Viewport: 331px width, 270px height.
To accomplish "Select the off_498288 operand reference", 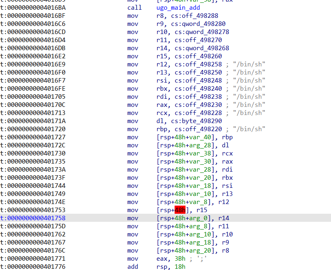I will pos(202,16).
